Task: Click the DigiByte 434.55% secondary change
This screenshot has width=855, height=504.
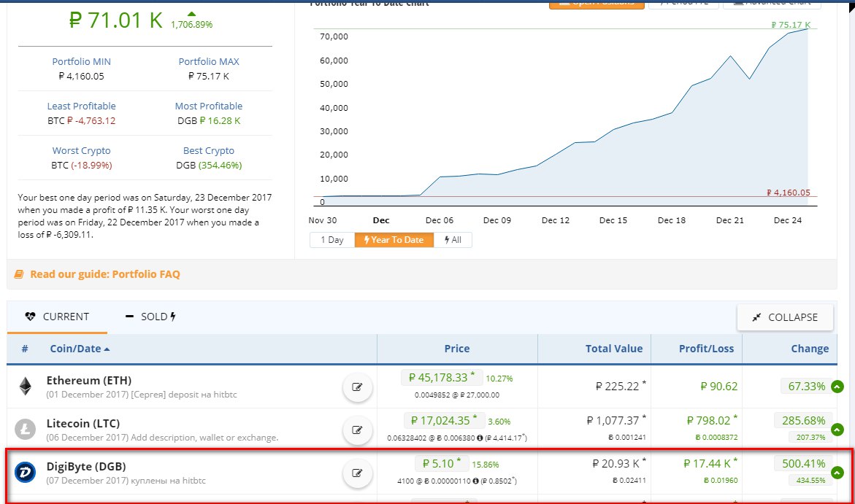Action: (810, 480)
